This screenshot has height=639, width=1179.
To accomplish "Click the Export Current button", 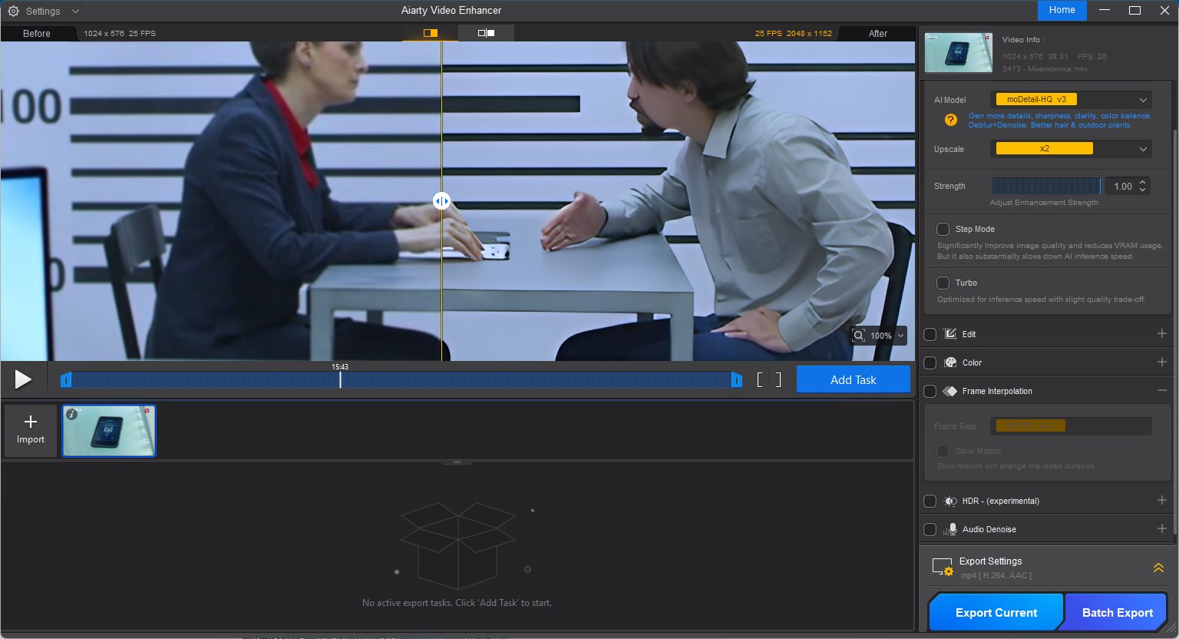I will [x=996, y=612].
